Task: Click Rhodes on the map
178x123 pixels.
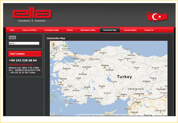Action: pyautogui.click(x=69, y=103)
